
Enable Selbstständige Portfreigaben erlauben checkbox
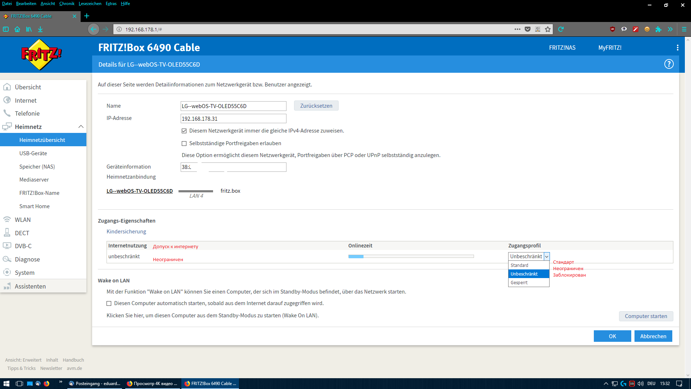pyautogui.click(x=184, y=143)
